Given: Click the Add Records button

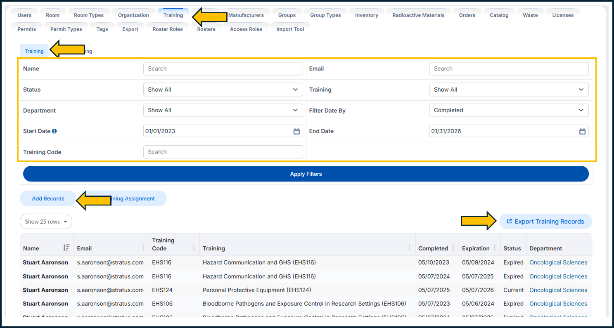Looking at the screenshot, I should 48,198.
